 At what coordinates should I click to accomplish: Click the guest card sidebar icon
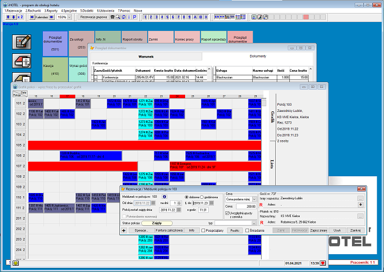21,61
